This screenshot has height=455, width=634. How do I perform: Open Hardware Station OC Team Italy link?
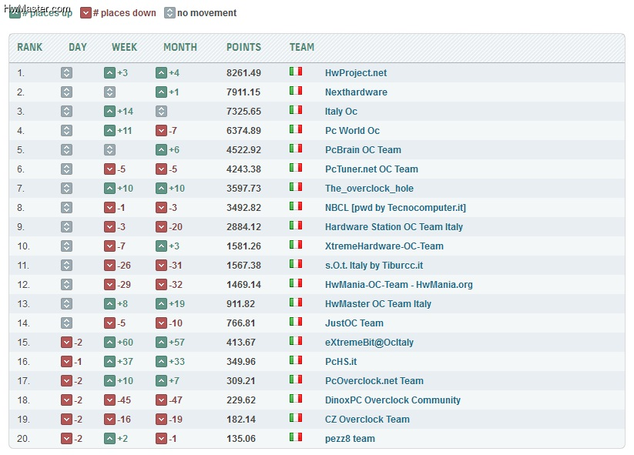[394, 226]
